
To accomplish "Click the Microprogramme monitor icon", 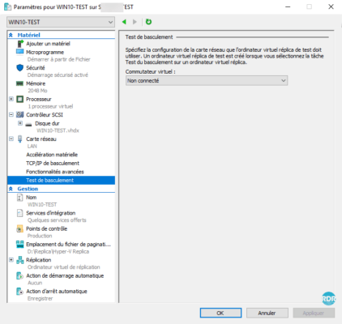I will point(20,52).
